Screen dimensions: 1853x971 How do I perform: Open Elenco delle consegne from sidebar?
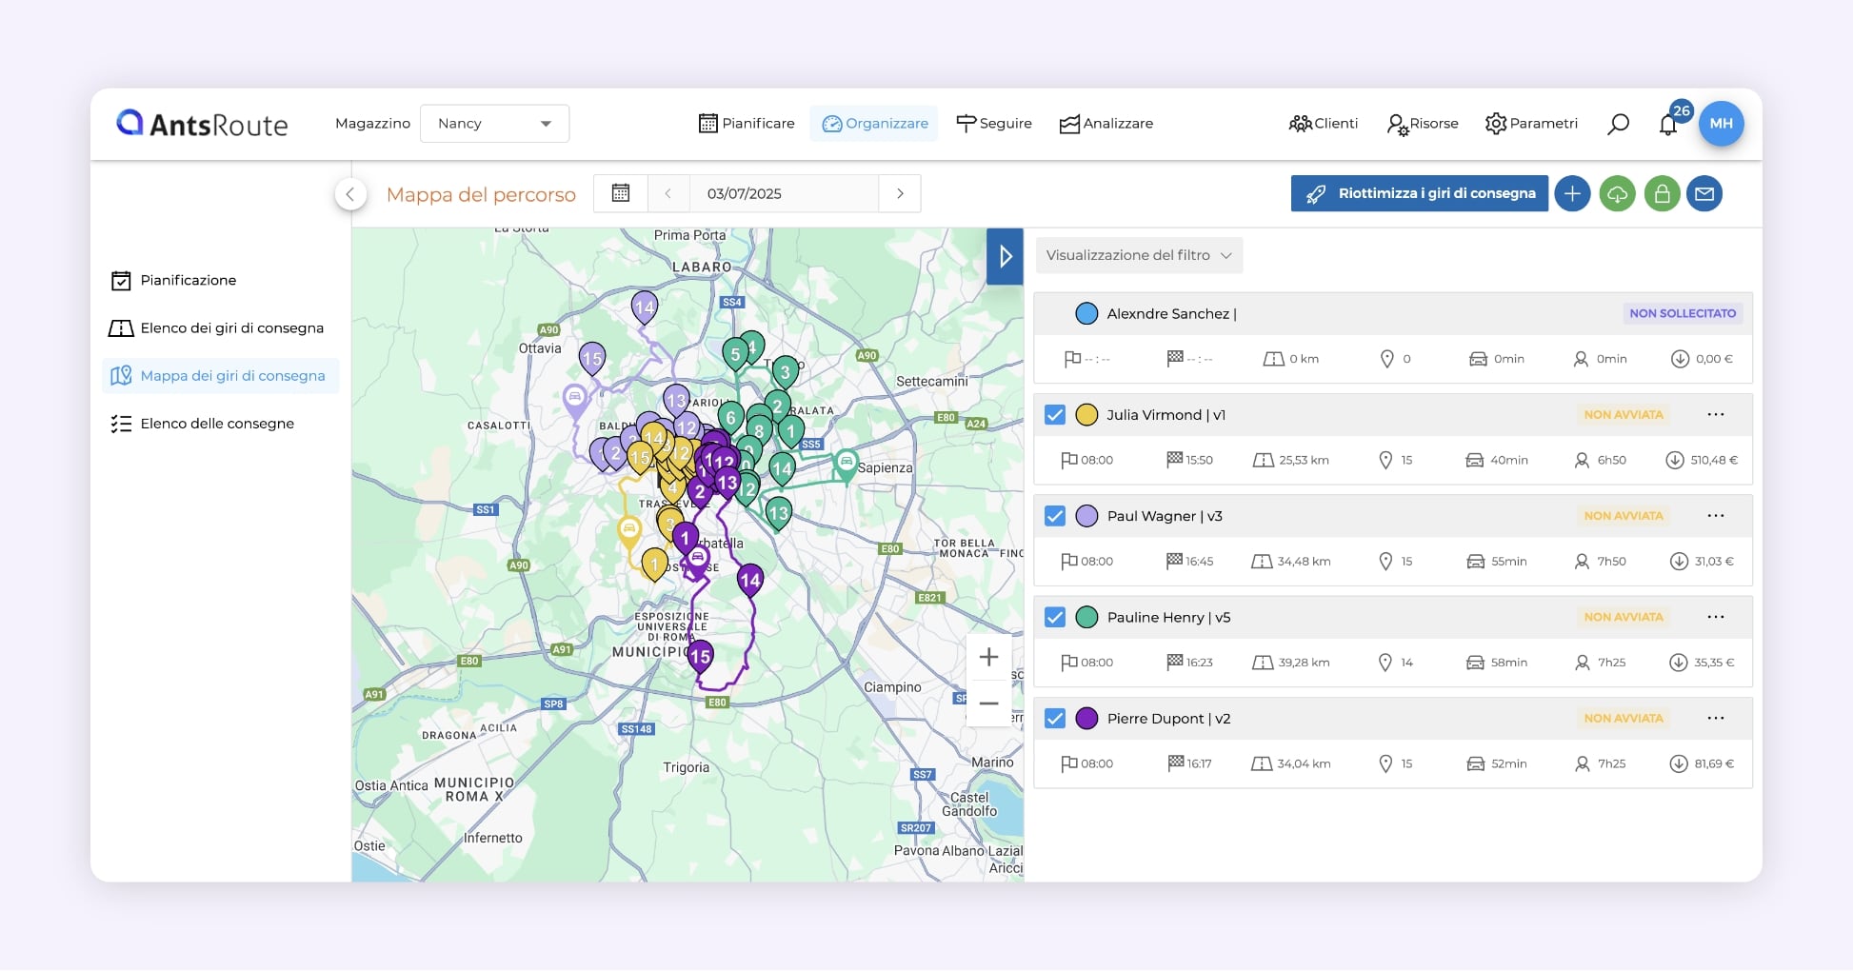218,423
